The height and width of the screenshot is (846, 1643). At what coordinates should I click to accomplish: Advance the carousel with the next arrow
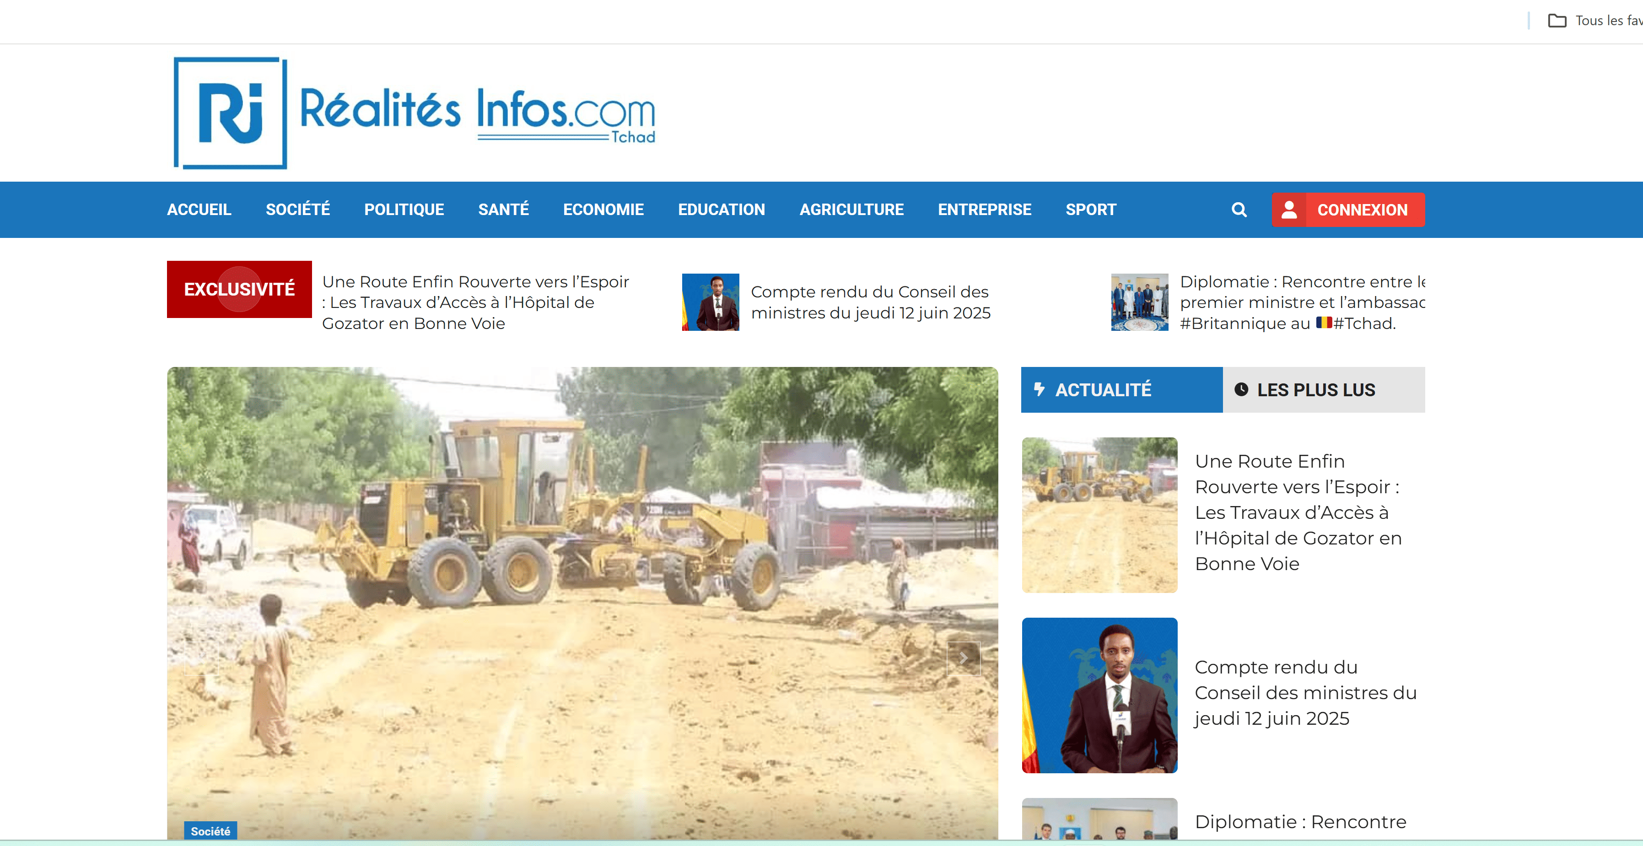pos(964,658)
